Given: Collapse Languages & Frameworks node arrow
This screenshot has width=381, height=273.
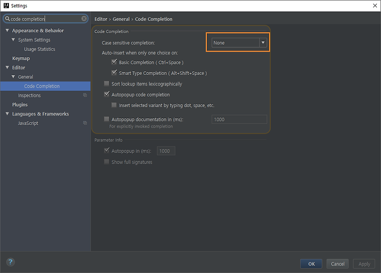Looking at the screenshot, I should click(7, 114).
